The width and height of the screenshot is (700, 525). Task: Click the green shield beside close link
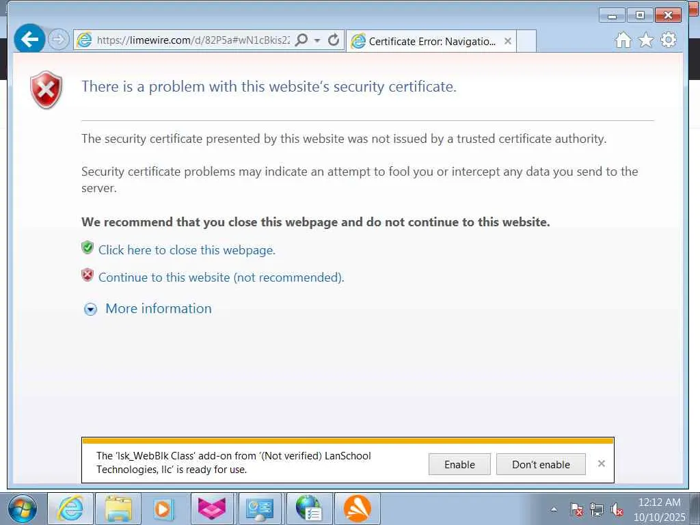87,247
